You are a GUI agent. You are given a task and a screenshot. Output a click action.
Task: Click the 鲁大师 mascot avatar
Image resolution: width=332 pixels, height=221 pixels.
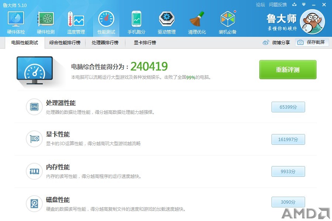click(x=312, y=22)
